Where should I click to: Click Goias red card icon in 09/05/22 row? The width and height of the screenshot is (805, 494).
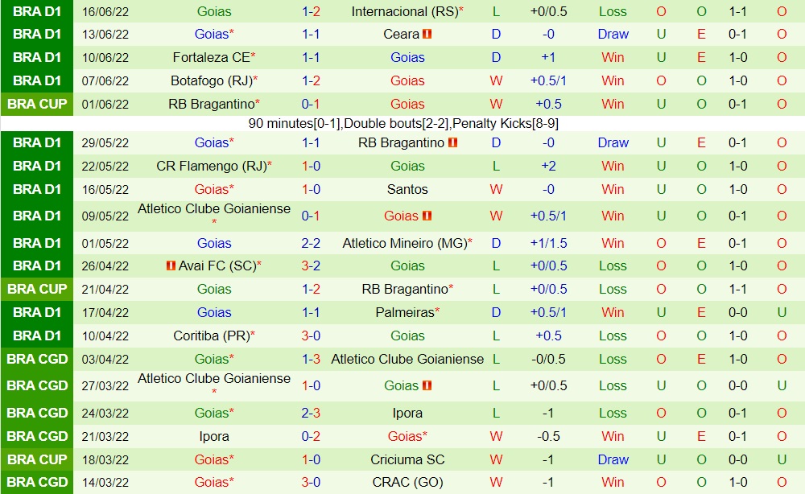[x=427, y=216]
